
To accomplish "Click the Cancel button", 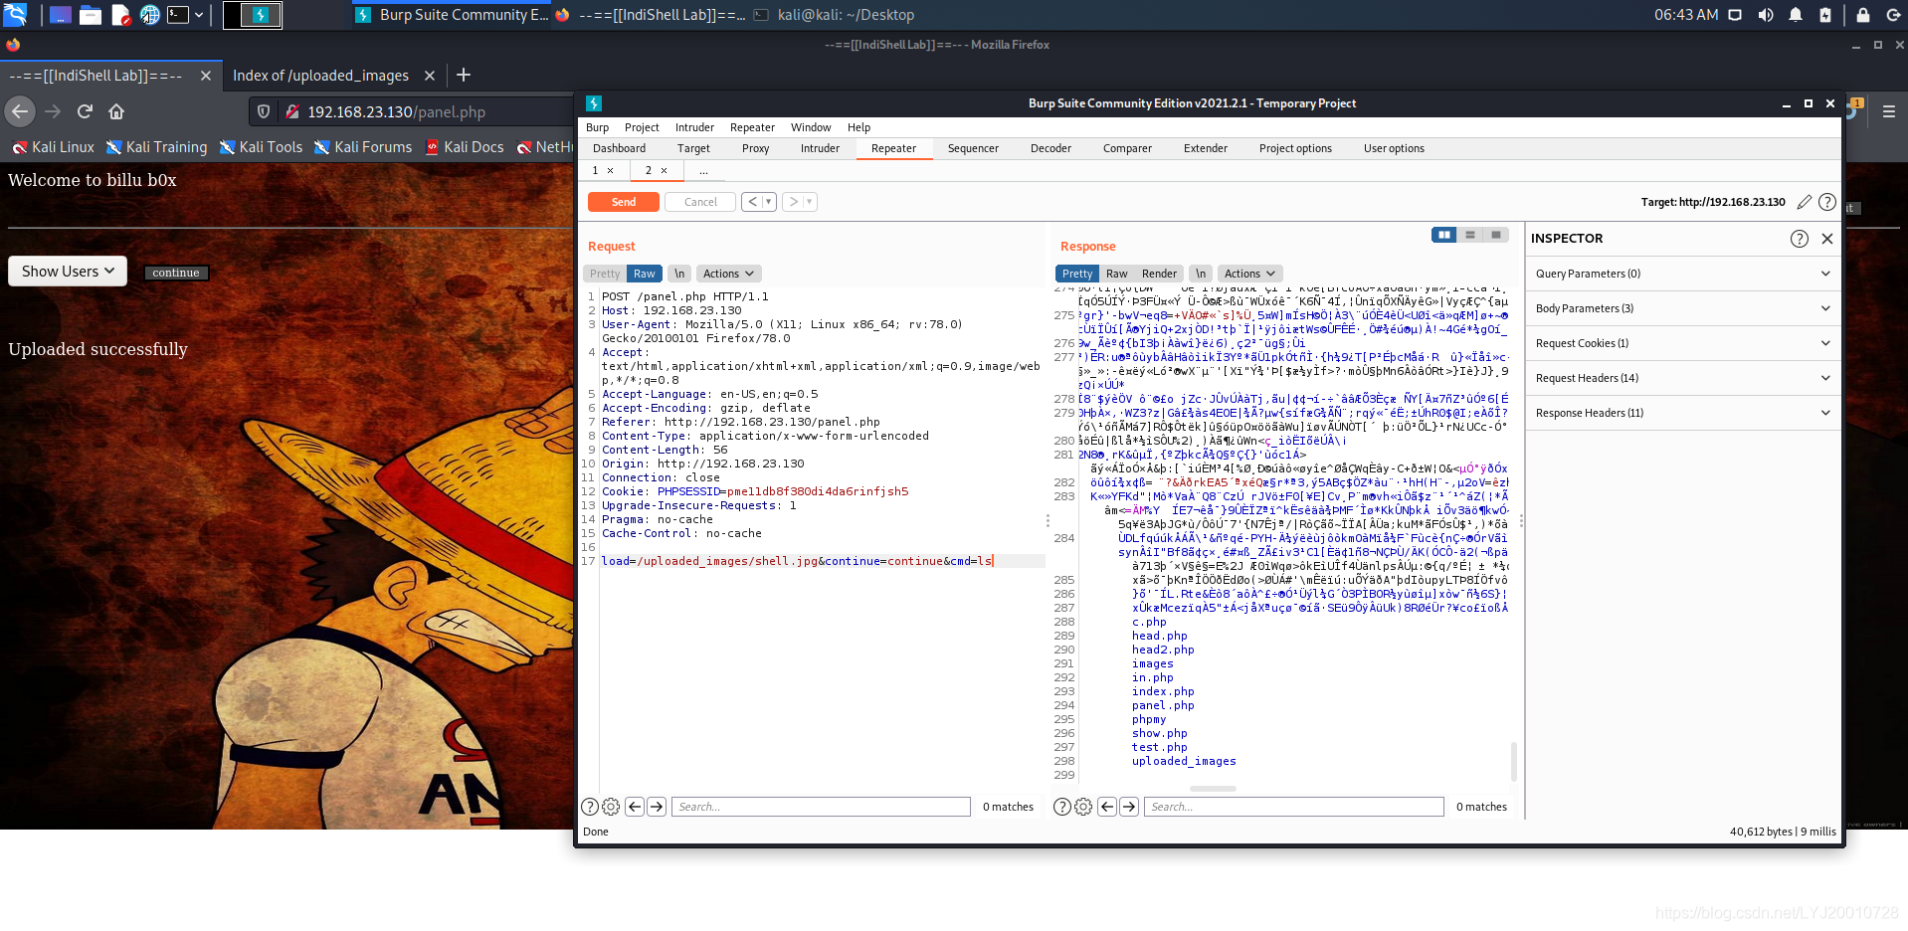I will click(700, 202).
